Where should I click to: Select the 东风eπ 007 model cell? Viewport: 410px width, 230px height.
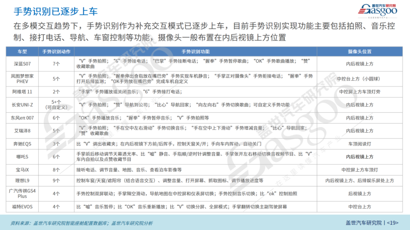click(22, 118)
